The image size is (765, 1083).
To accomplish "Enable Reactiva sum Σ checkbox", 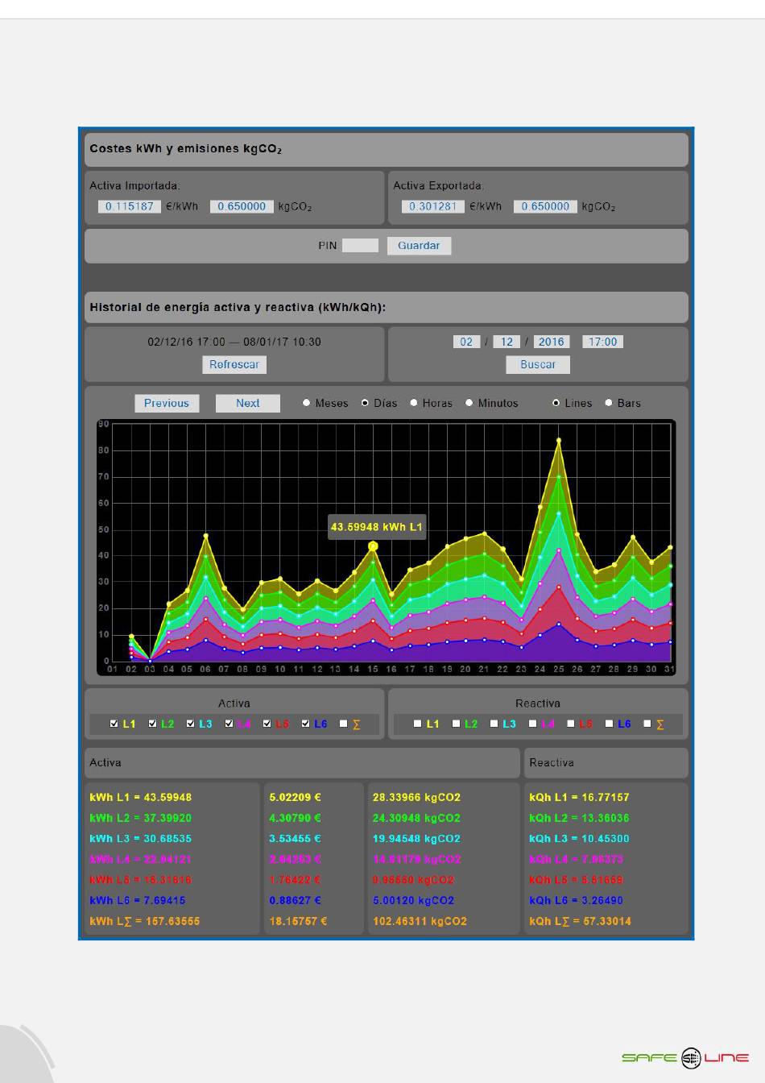I will [647, 724].
